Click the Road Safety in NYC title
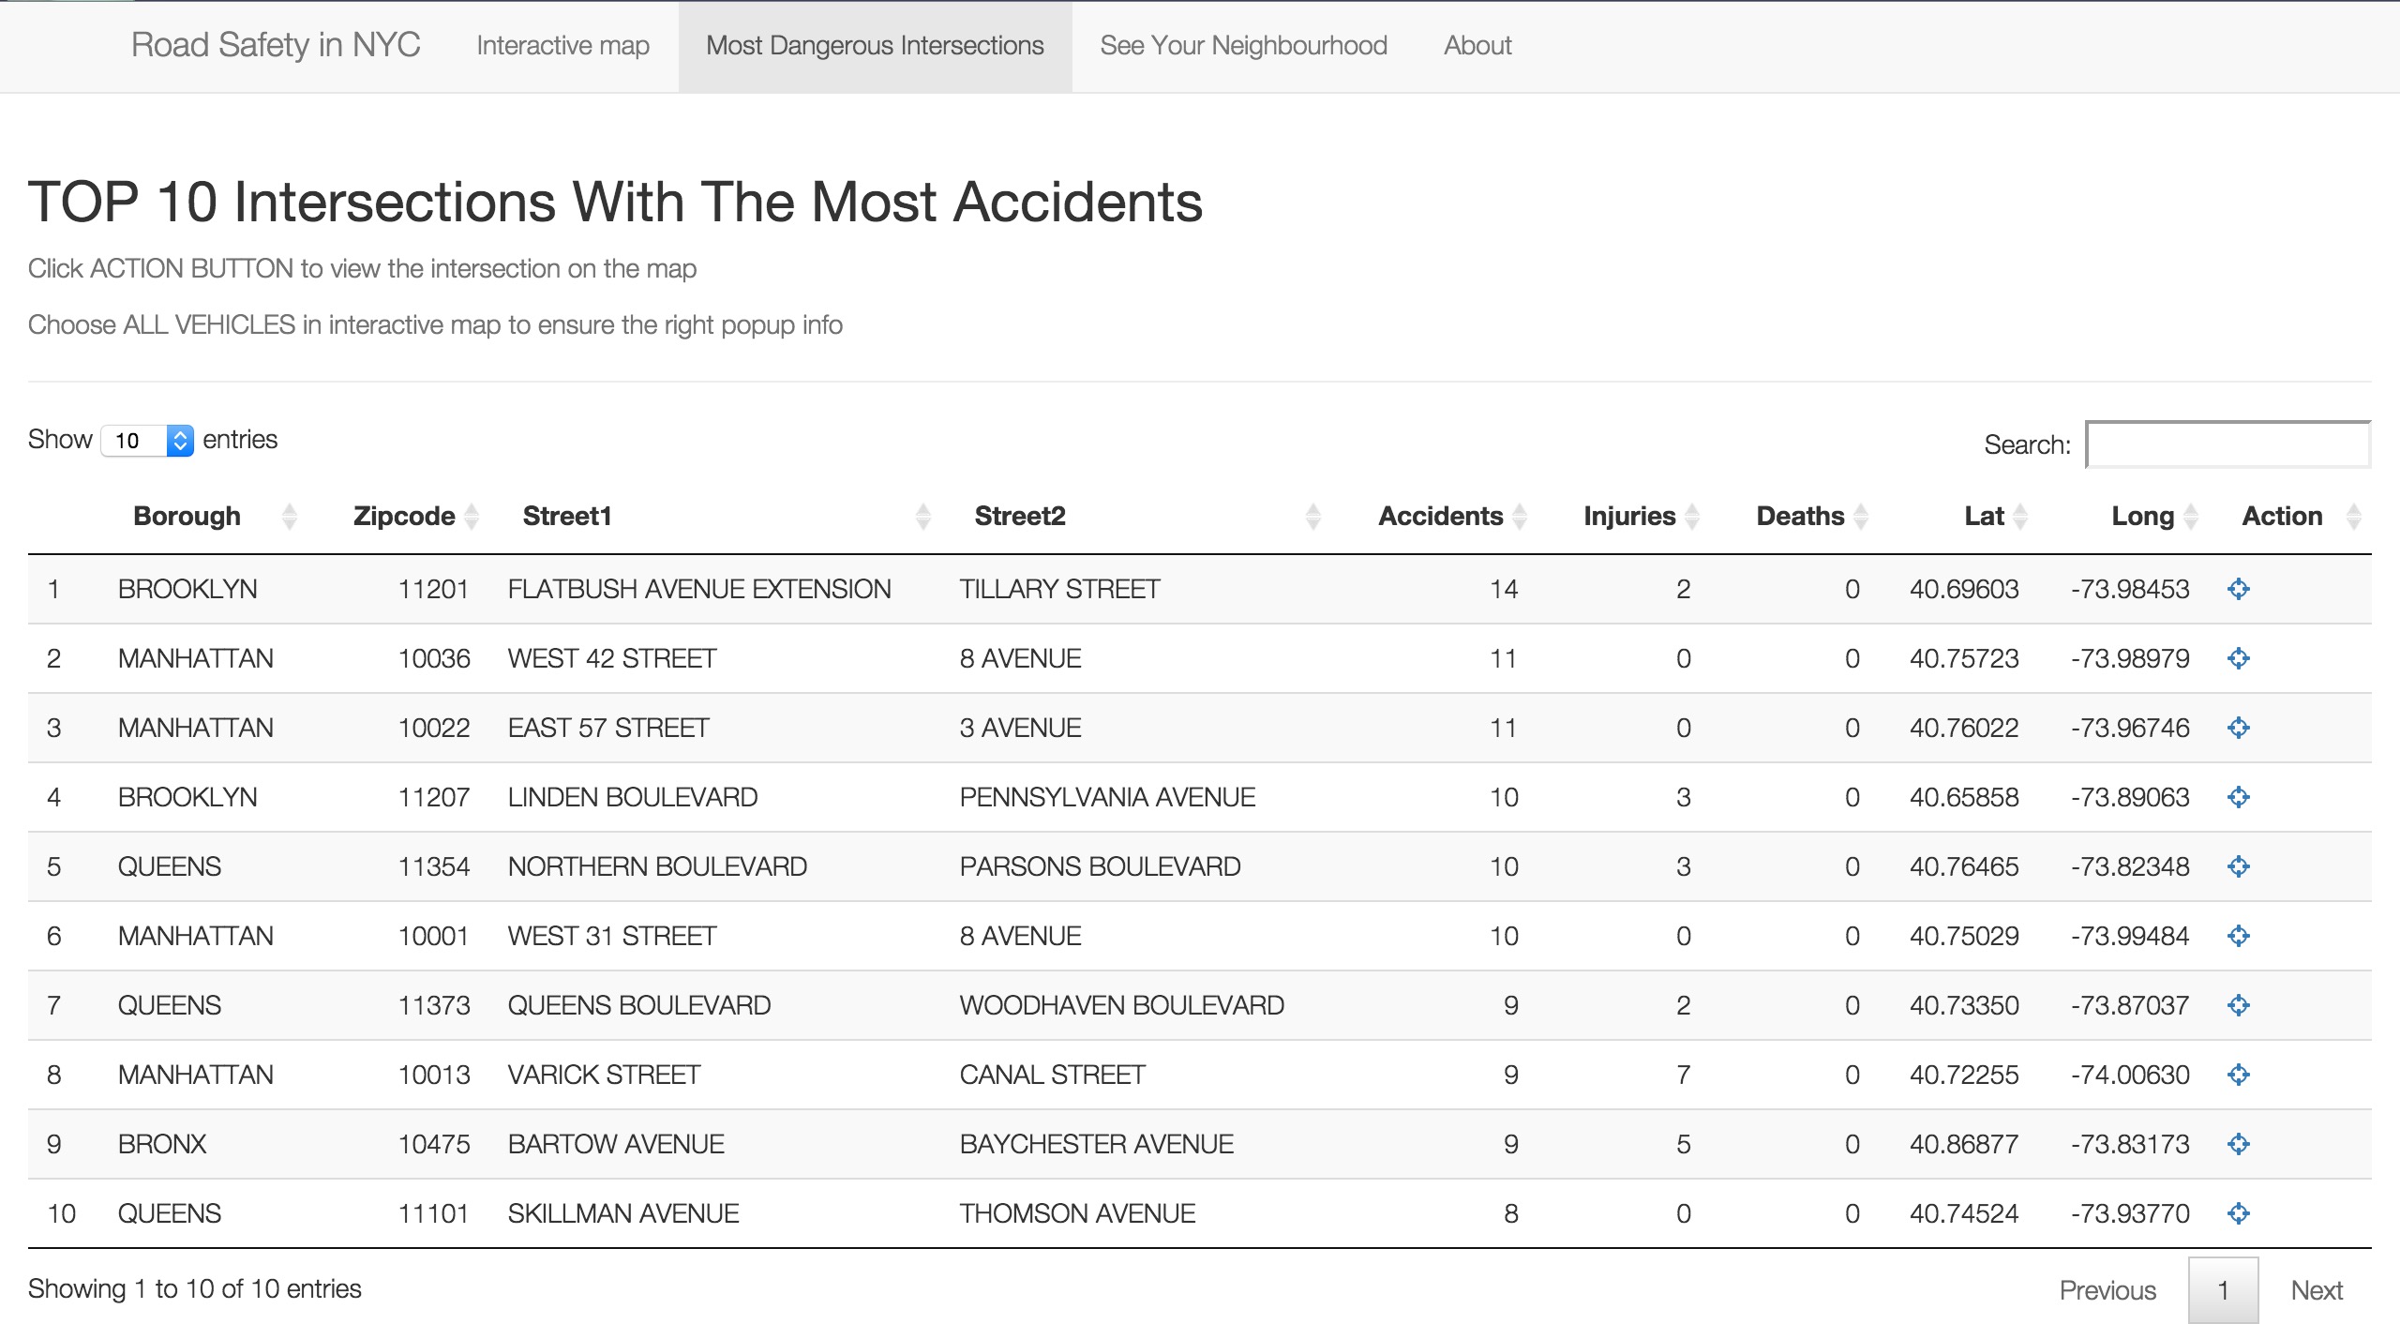Screen dimensions: 2400x1324 click(276, 45)
